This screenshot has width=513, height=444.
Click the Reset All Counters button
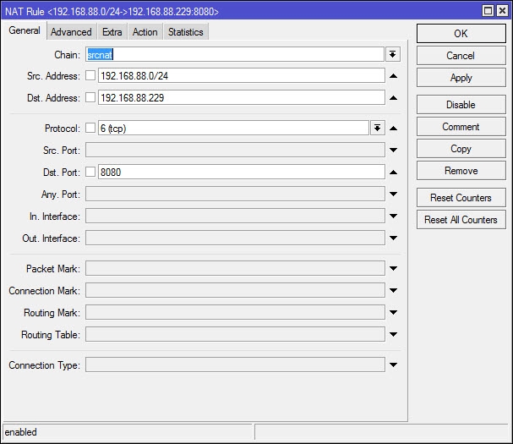click(461, 220)
